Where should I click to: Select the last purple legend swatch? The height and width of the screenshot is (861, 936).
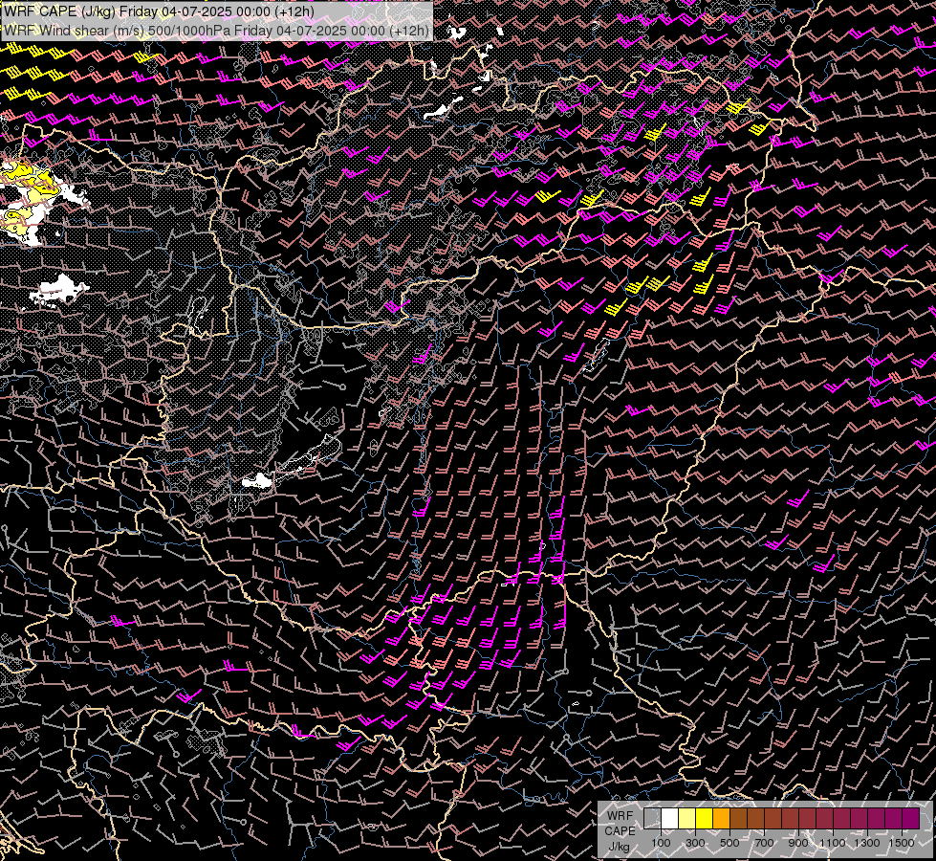[911, 818]
